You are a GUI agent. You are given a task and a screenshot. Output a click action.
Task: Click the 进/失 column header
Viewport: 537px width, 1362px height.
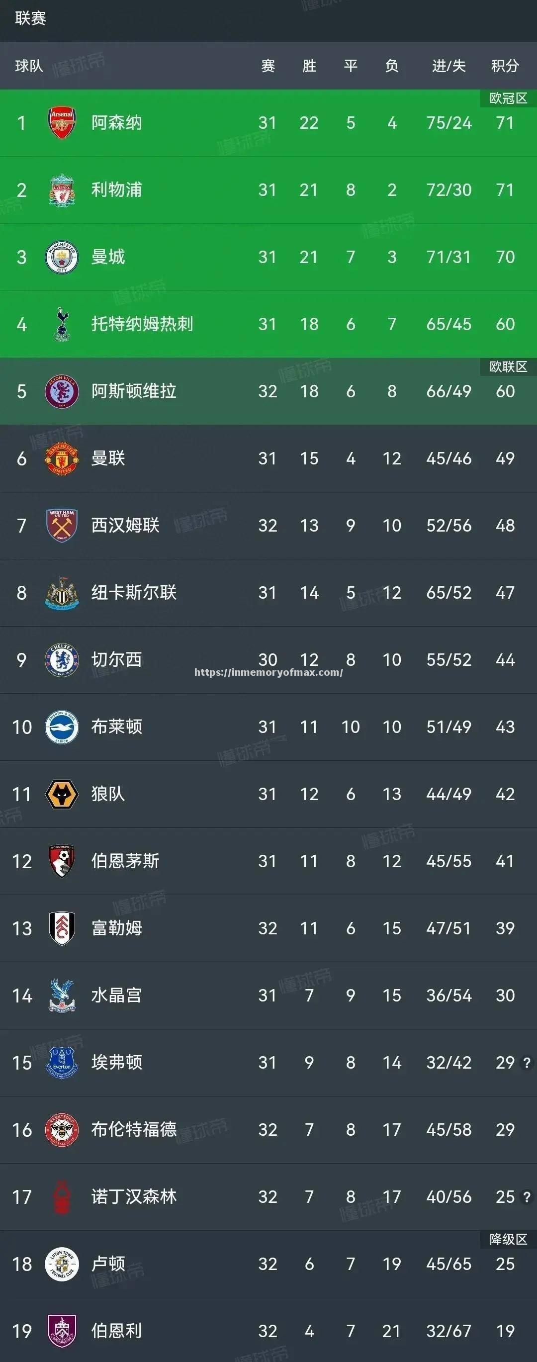[x=448, y=66]
